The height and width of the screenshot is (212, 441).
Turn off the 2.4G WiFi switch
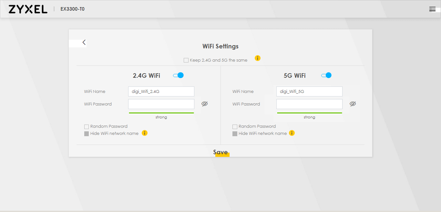point(178,76)
